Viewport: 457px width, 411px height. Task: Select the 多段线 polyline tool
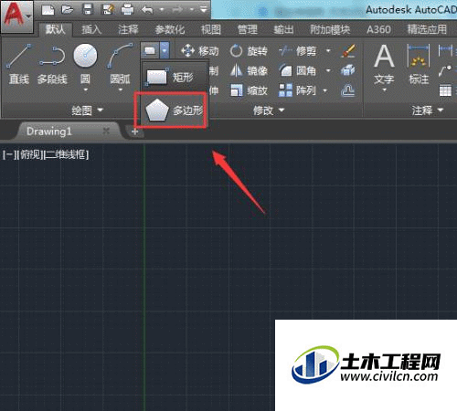(x=52, y=64)
